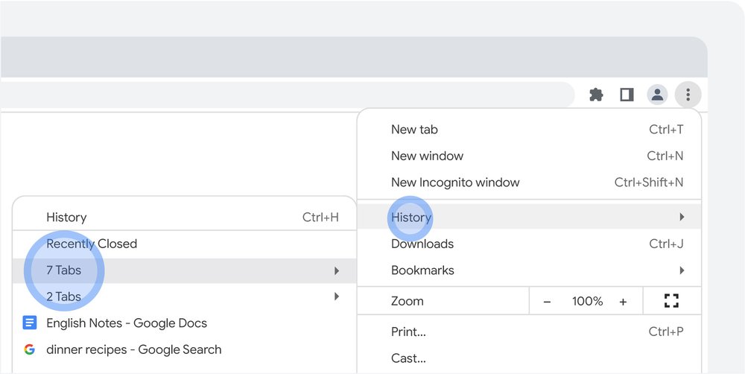Click the 100% zoom value
Screen dimensions: 745x374
587,301
